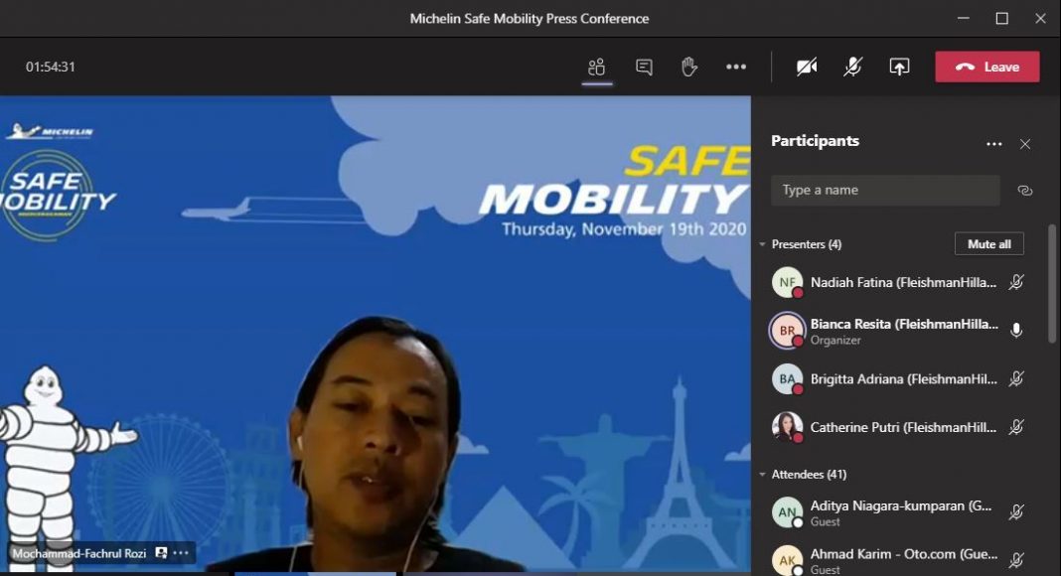Close the Participants panel
The image size is (1061, 576).
click(x=1025, y=144)
